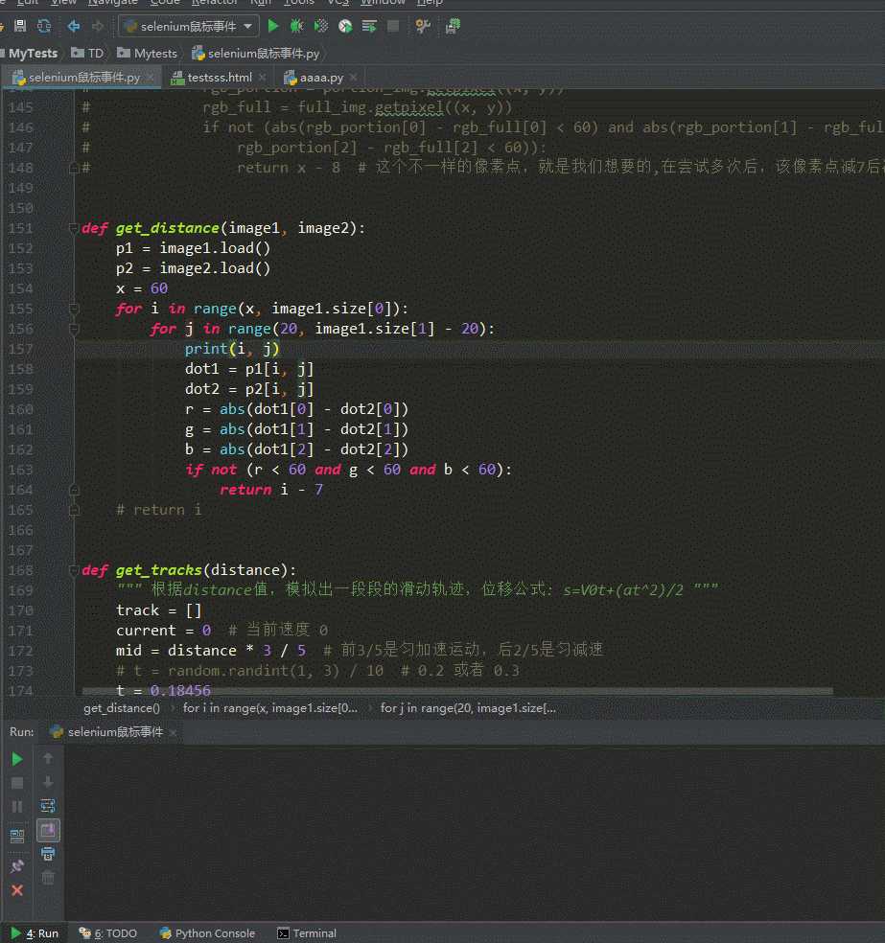Click the 'for j in range(20...' breadcrumb
885x943 pixels.
(x=468, y=708)
